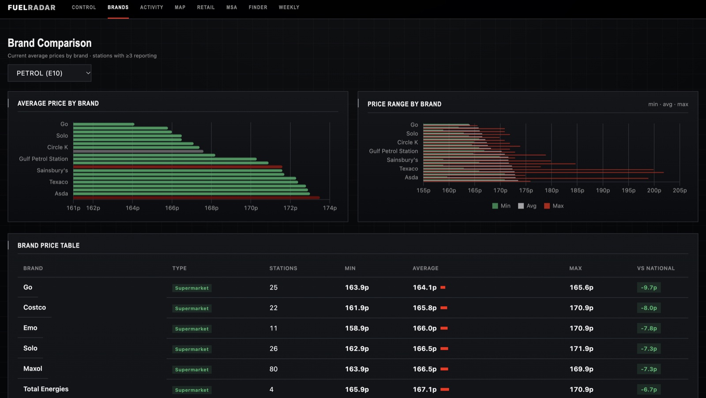Select the Brands tab
This screenshot has width=706, height=398.
coord(118,8)
